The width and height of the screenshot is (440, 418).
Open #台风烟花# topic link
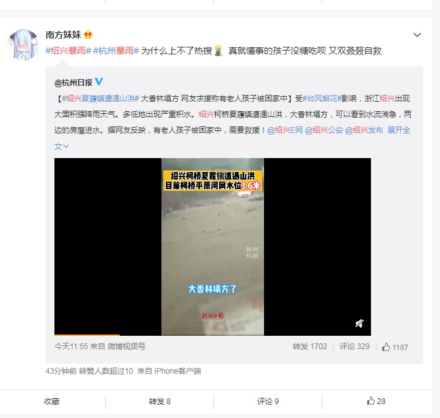322,99
